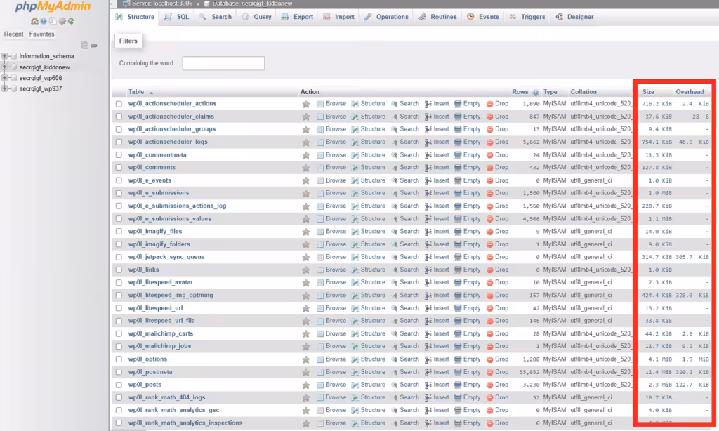Click the collapse-all minus icon above the database tree
Viewport: 719px width, 431px height.
pyautogui.click(x=86, y=45)
